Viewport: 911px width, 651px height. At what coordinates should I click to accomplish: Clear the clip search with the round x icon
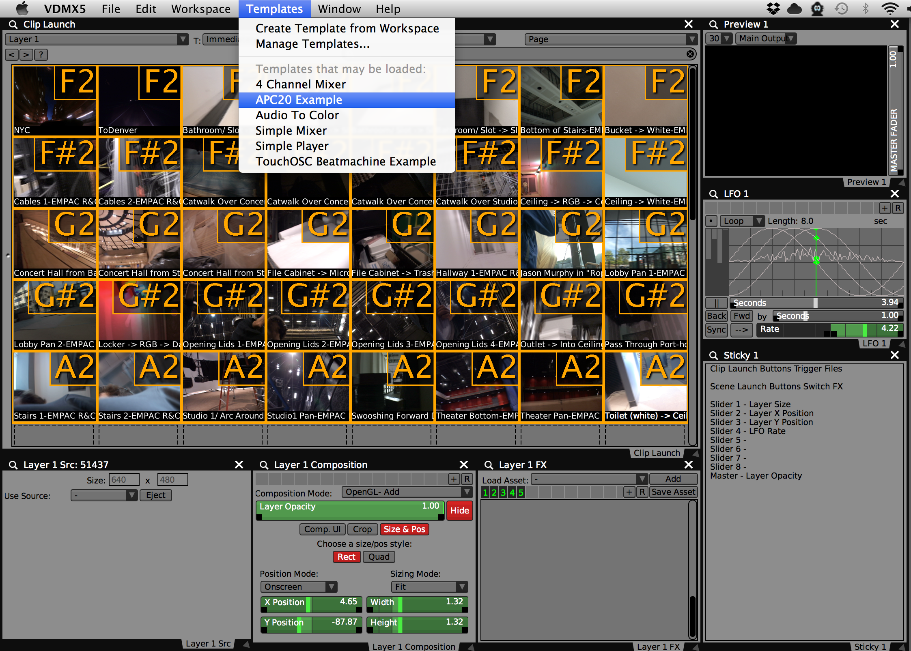(x=690, y=54)
